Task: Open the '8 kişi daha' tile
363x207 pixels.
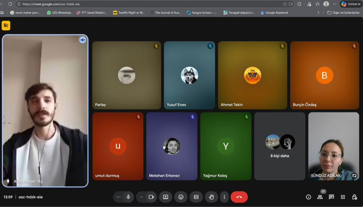Action: click(x=280, y=146)
